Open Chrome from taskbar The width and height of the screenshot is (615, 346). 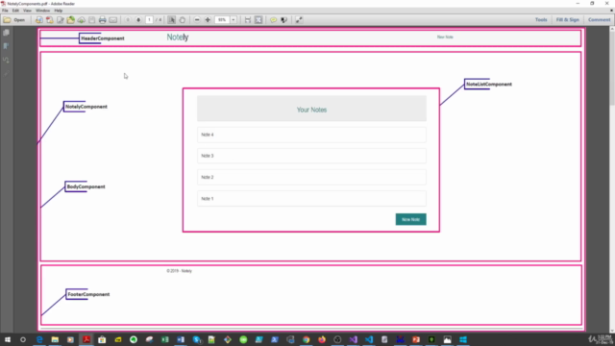coord(306,339)
